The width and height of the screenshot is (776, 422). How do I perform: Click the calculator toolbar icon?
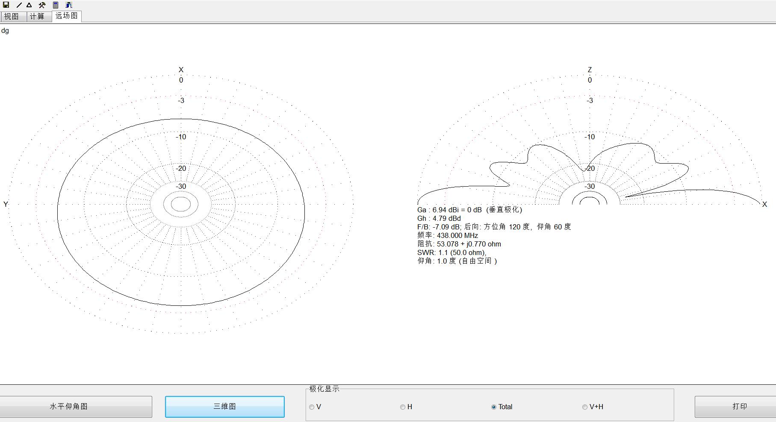(56, 5)
